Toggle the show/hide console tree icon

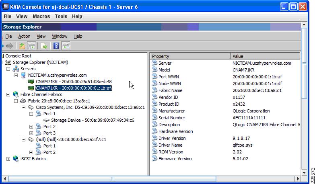[31, 46]
